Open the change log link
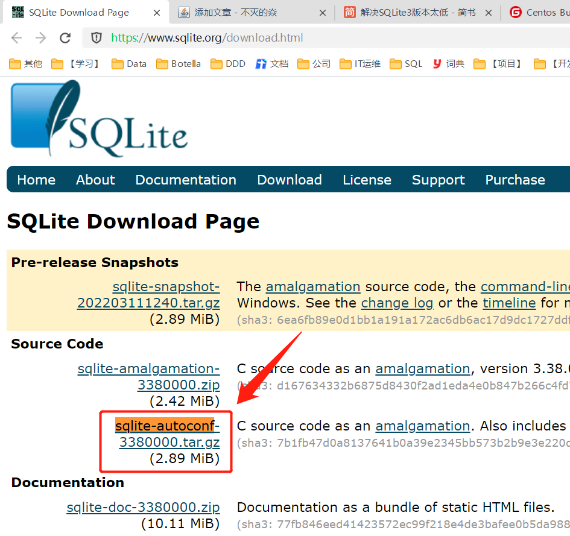570x536 pixels. (x=397, y=303)
